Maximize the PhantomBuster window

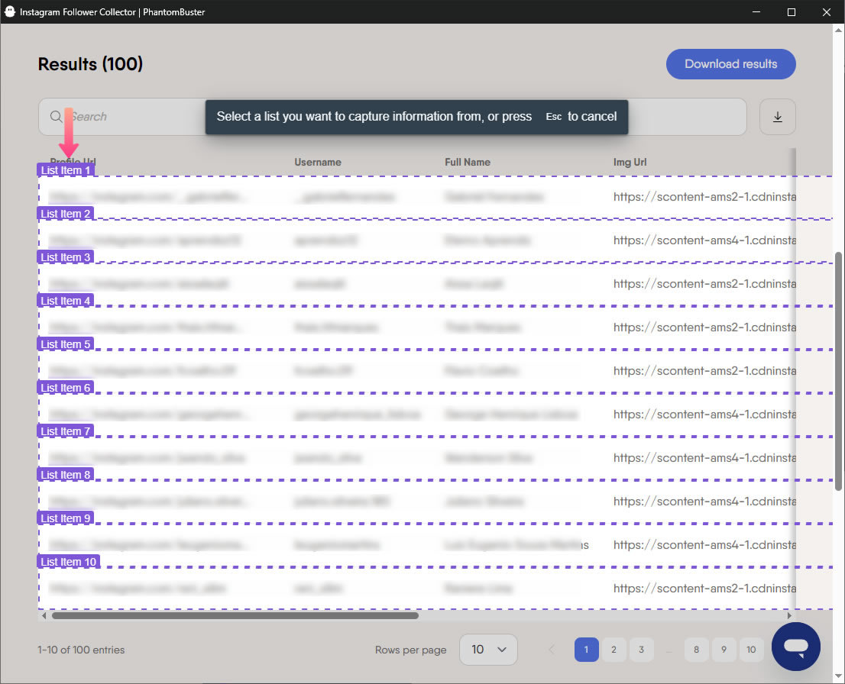click(x=791, y=12)
